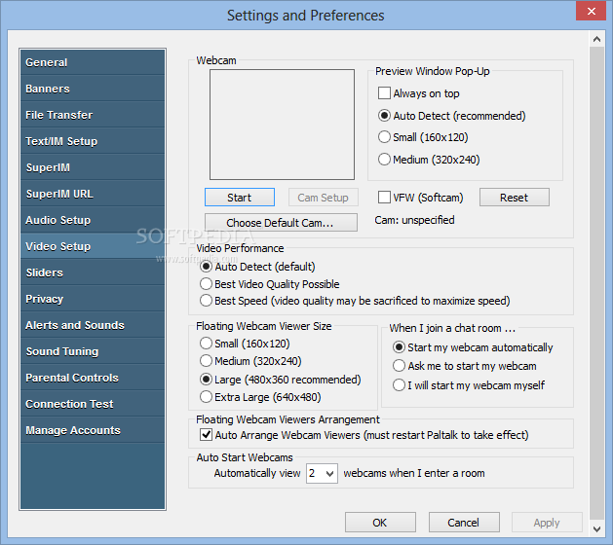This screenshot has width=613, height=545.
Task: Click the Reset button
Action: click(x=515, y=198)
